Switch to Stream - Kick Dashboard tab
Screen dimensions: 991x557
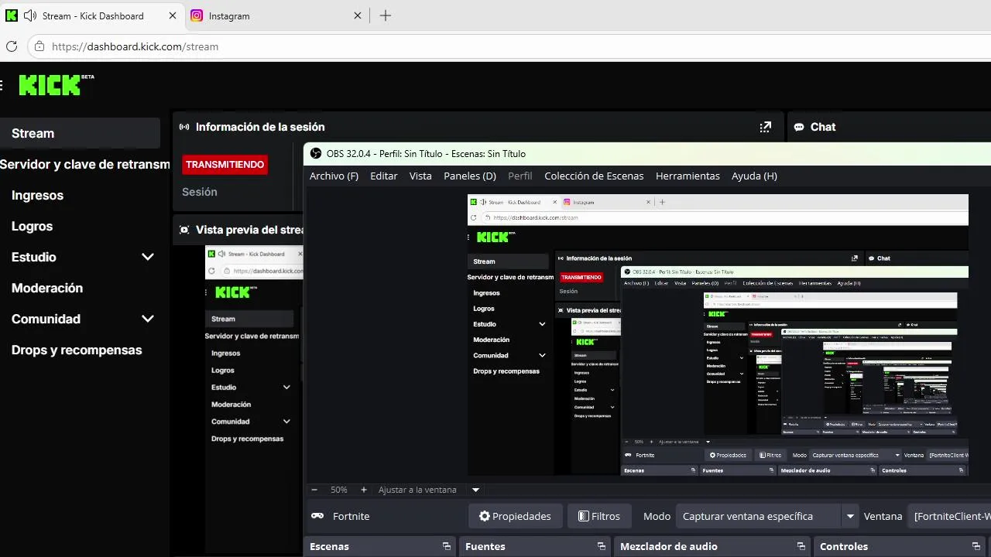[x=93, y=15]
